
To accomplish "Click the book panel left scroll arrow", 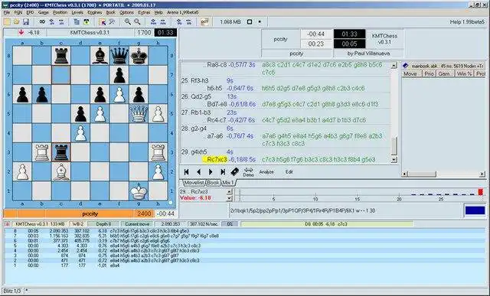I will tap(405, 174).
